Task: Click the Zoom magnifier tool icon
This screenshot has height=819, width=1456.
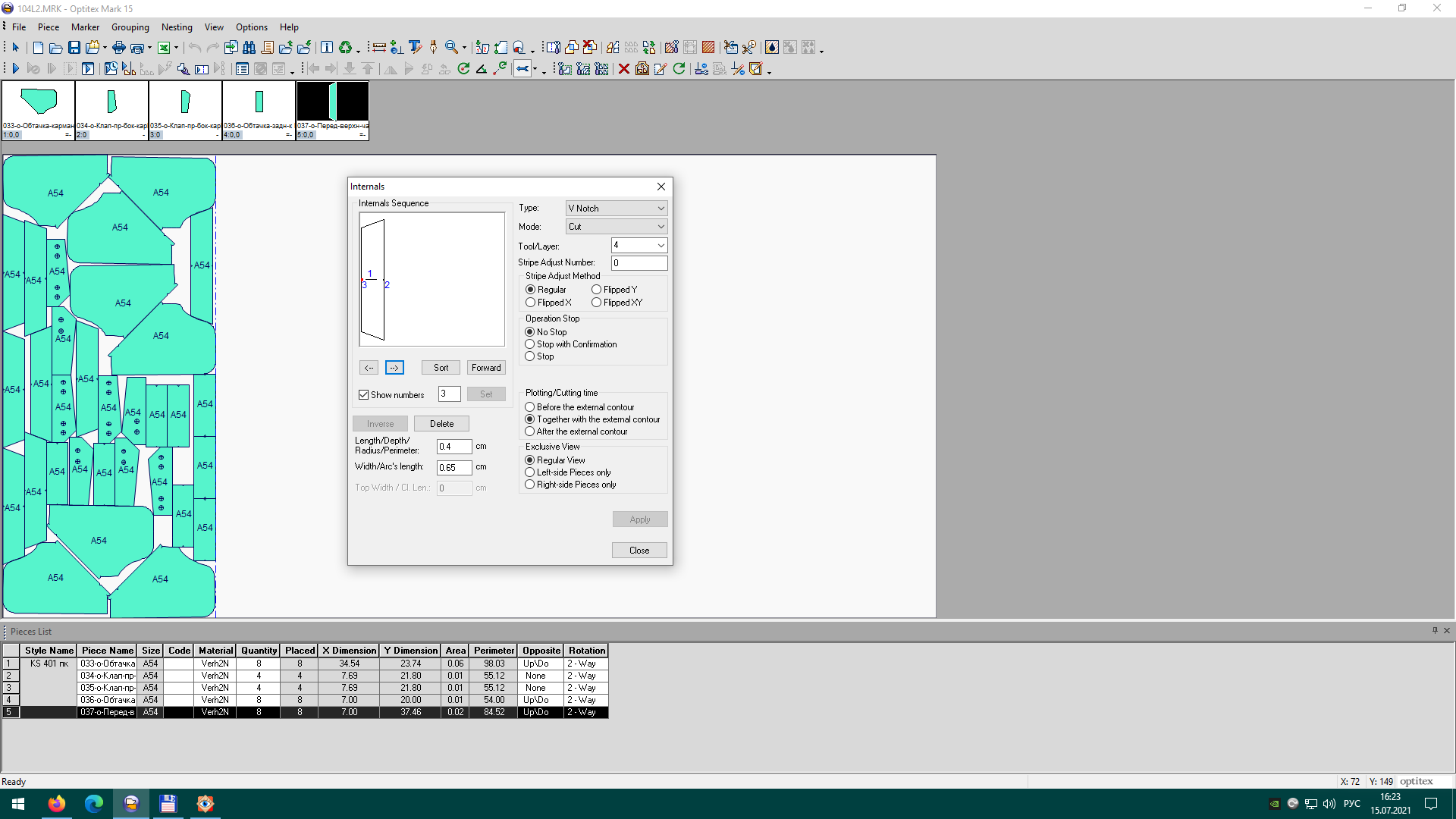Action: pos(451,48)
